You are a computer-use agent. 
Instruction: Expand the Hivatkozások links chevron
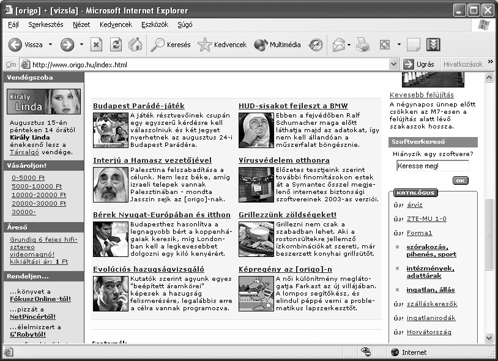(491, 62)
